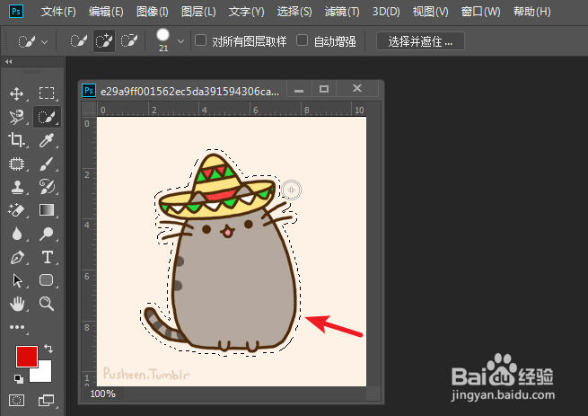Enable 对所有图层取样 checkbox
The width and height of the screenshot is (588, 416).
pos(200,40)
